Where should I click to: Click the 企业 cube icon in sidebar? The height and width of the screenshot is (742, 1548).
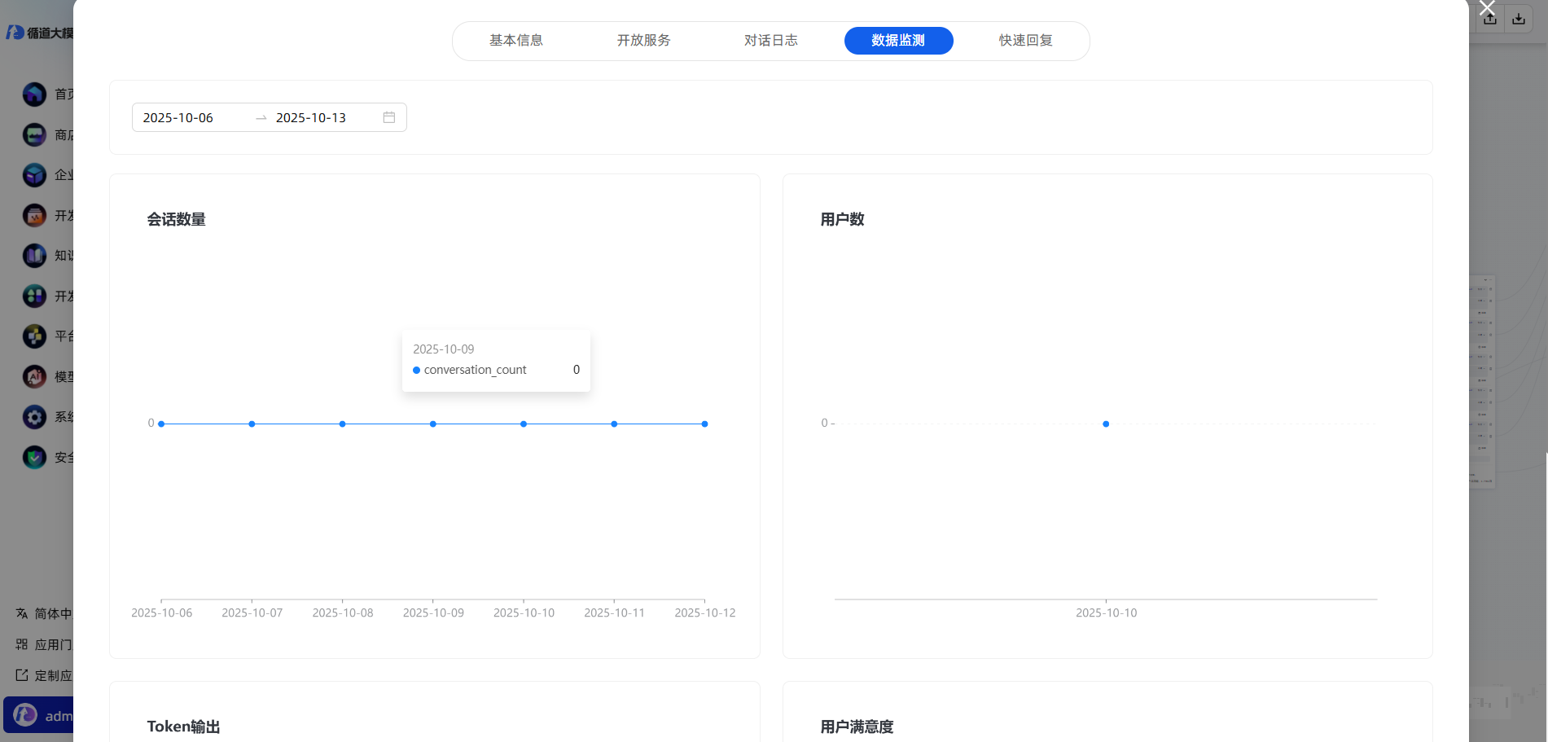34,174
